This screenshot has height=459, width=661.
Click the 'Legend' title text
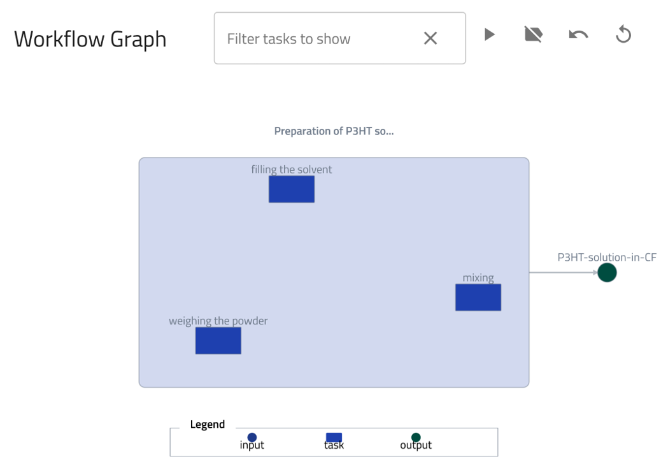[x=208, y=425]
